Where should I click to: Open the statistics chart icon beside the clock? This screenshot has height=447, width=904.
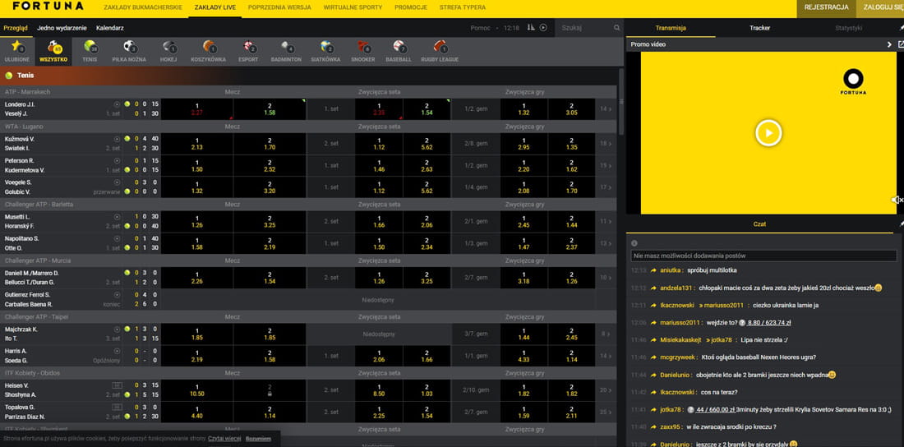(x=530, y=28)
